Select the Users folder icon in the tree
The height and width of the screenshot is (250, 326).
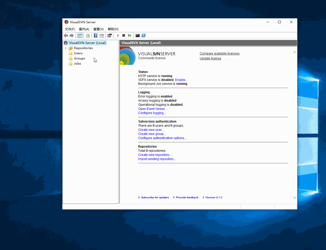click(70, 53)
